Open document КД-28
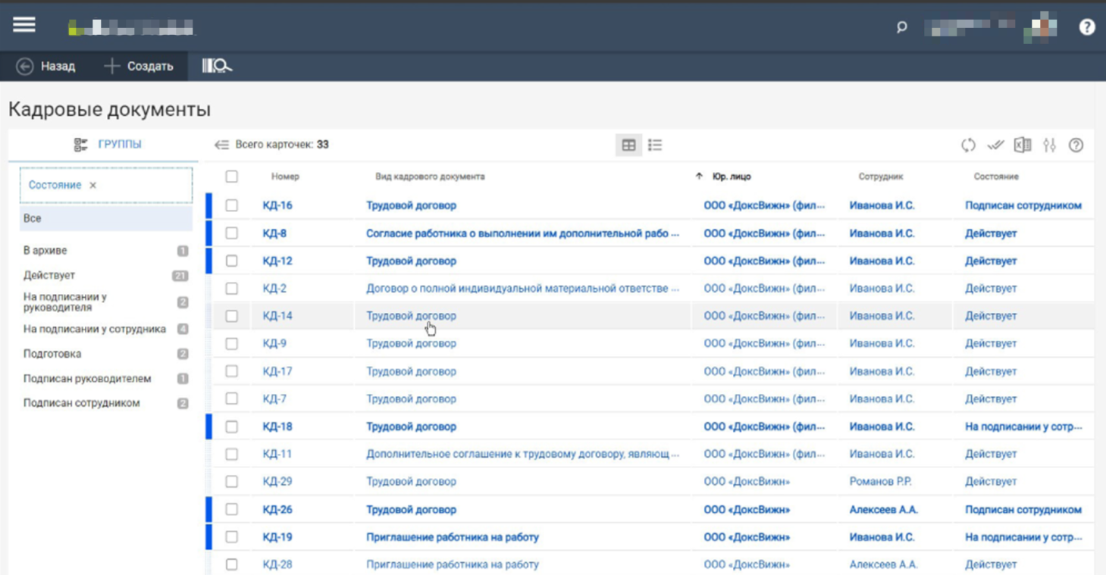Viewport: 1106px width, 575px height. [x=277, y=564]
